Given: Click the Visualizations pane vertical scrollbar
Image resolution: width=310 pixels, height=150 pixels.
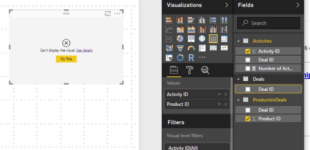Looking at the screenshot, I should pos(232,114).
